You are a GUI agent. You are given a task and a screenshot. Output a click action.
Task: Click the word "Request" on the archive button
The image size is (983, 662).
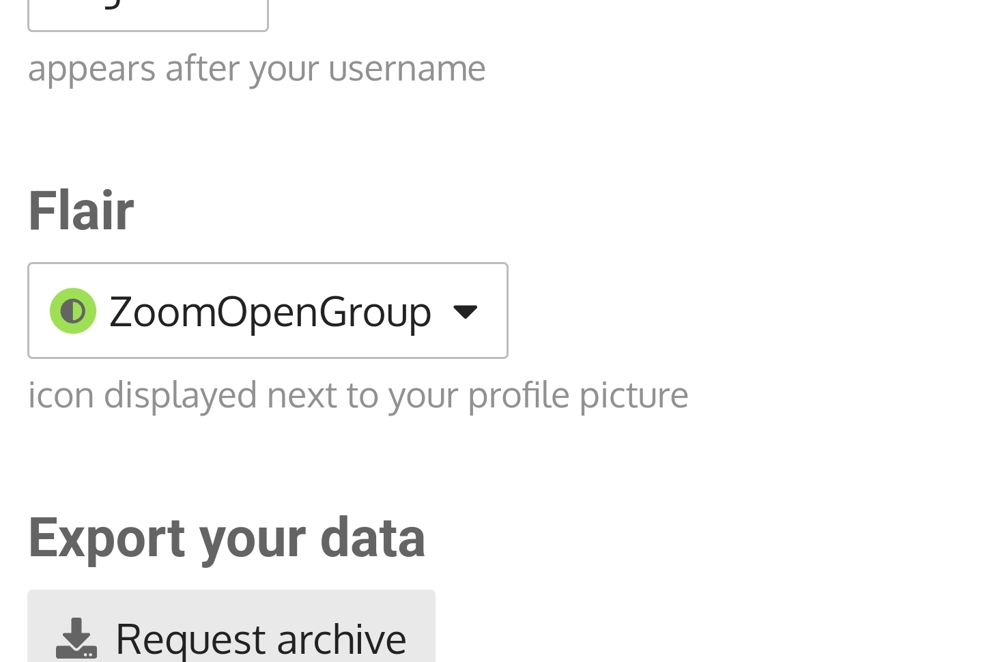pos(190,639)
